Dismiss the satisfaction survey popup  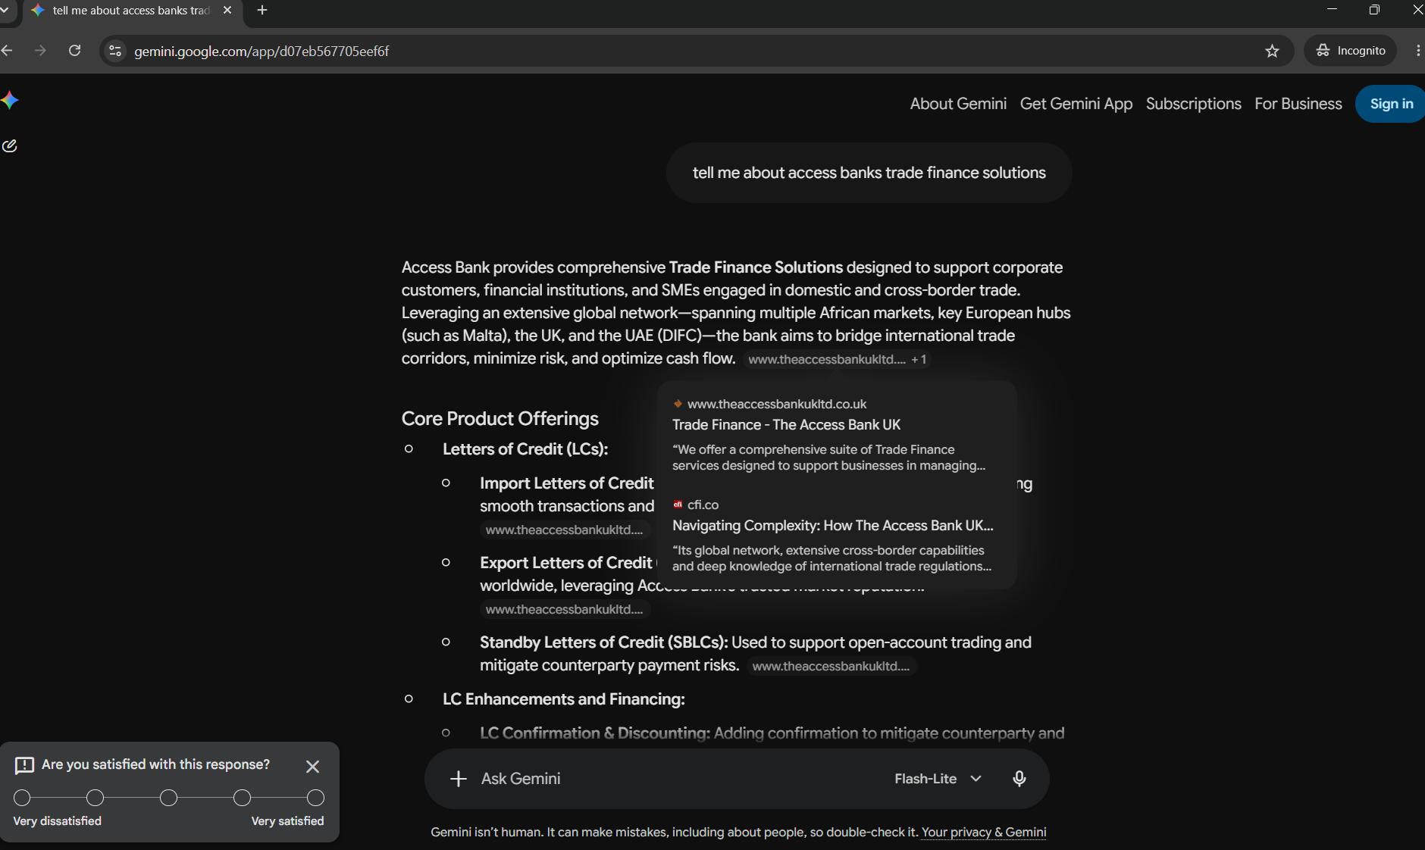pos(312,767)
